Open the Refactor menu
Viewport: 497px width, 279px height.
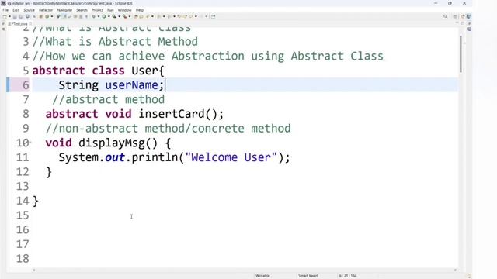pyautogui.click(x=46, y=10)
